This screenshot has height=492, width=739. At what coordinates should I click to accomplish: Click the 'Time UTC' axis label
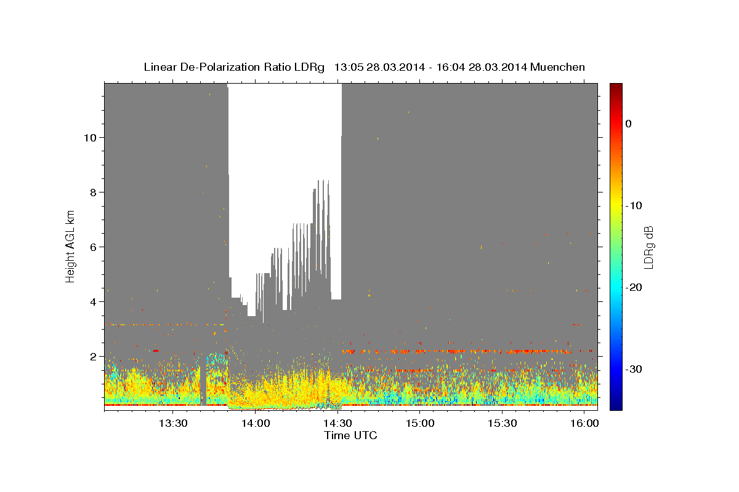pyautogui.click(x=350, y=435)
